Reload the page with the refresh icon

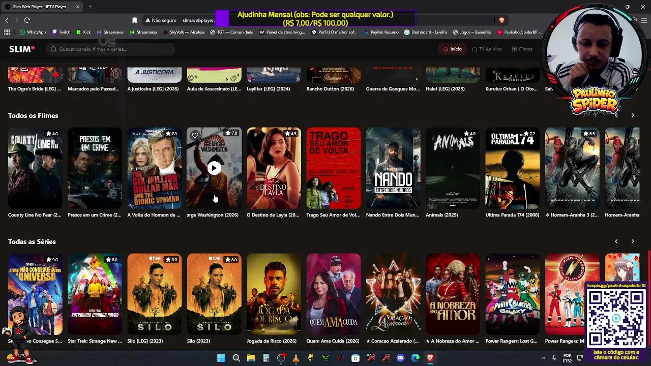click(27, 20)
